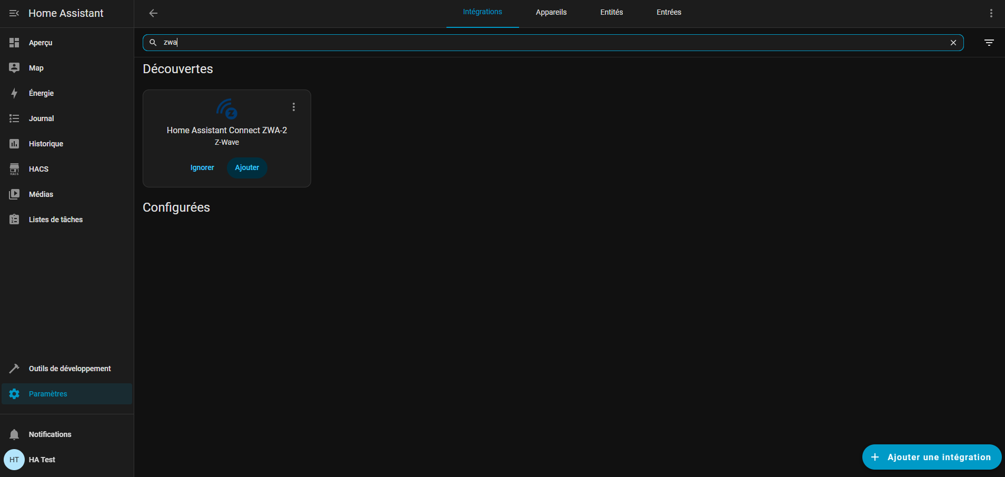
Task: Clear the search field with the X
Action: click(953, 43)
